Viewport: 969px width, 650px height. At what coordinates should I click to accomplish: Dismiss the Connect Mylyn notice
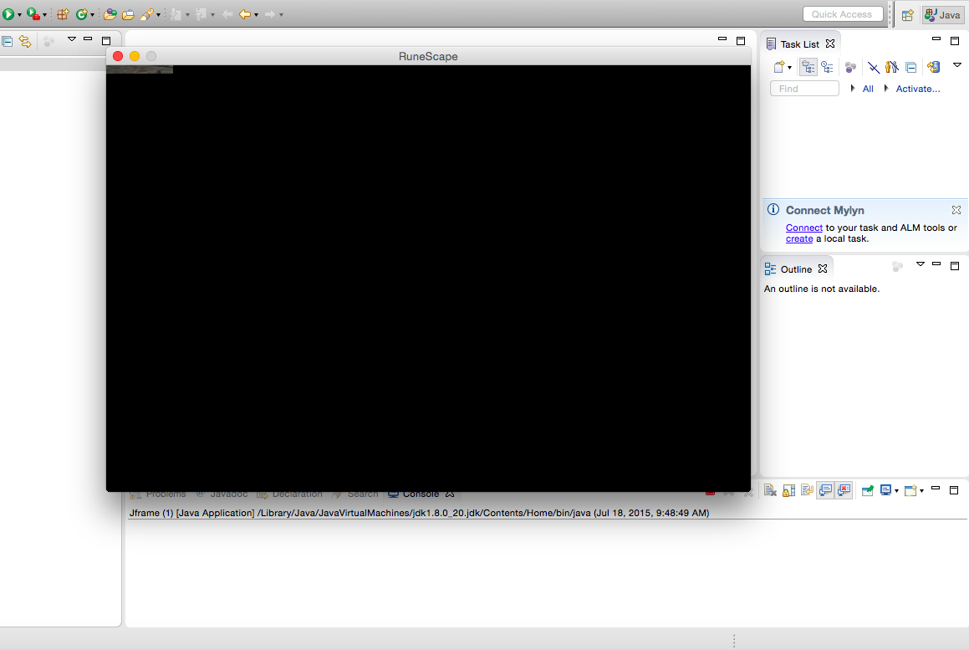click(x=956, y=210)
